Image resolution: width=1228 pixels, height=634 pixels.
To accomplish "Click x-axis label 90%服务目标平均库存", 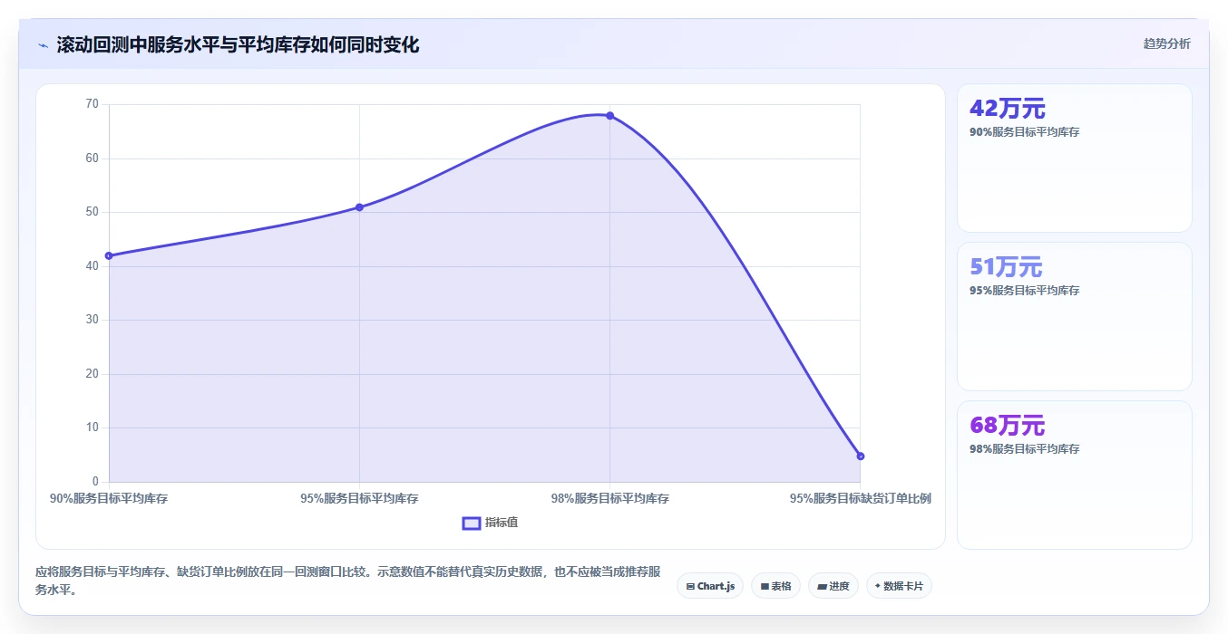I will click(x=109, y=498).
